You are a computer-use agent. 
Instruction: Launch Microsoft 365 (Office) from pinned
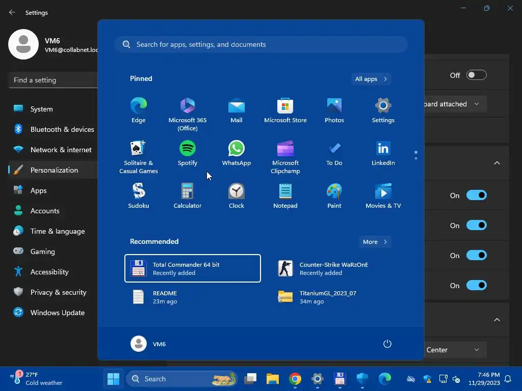click(x=188, y=114)
